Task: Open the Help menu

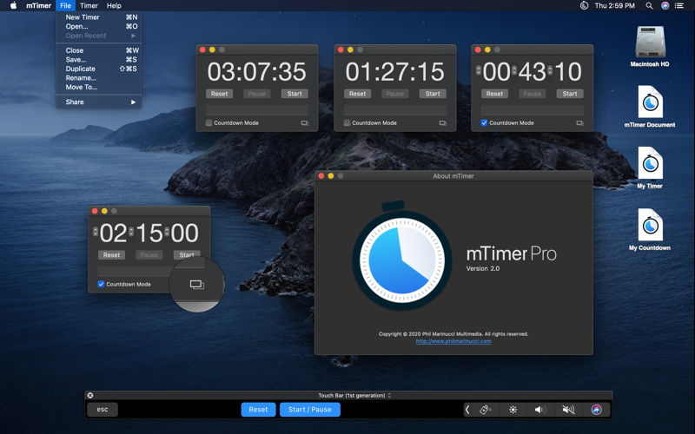Action: point(114,6)
